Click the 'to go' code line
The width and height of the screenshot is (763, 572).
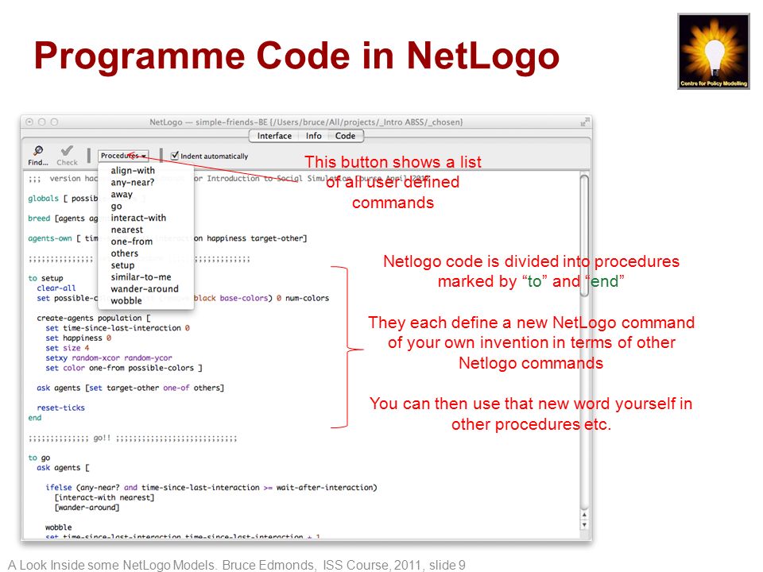click(x=40, y=458)
